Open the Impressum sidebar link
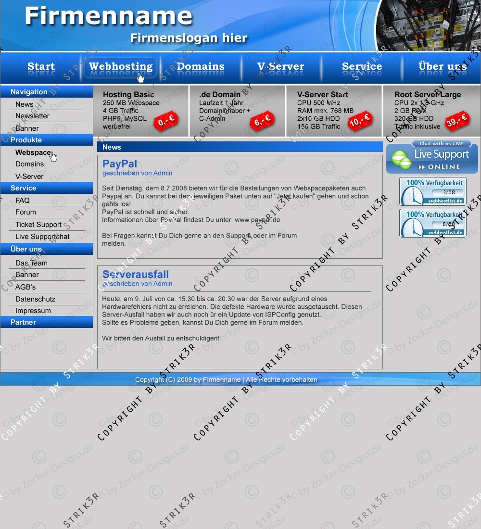Viewport: 481px width, 529px height. pyautogui.click(x=33, y=311)
